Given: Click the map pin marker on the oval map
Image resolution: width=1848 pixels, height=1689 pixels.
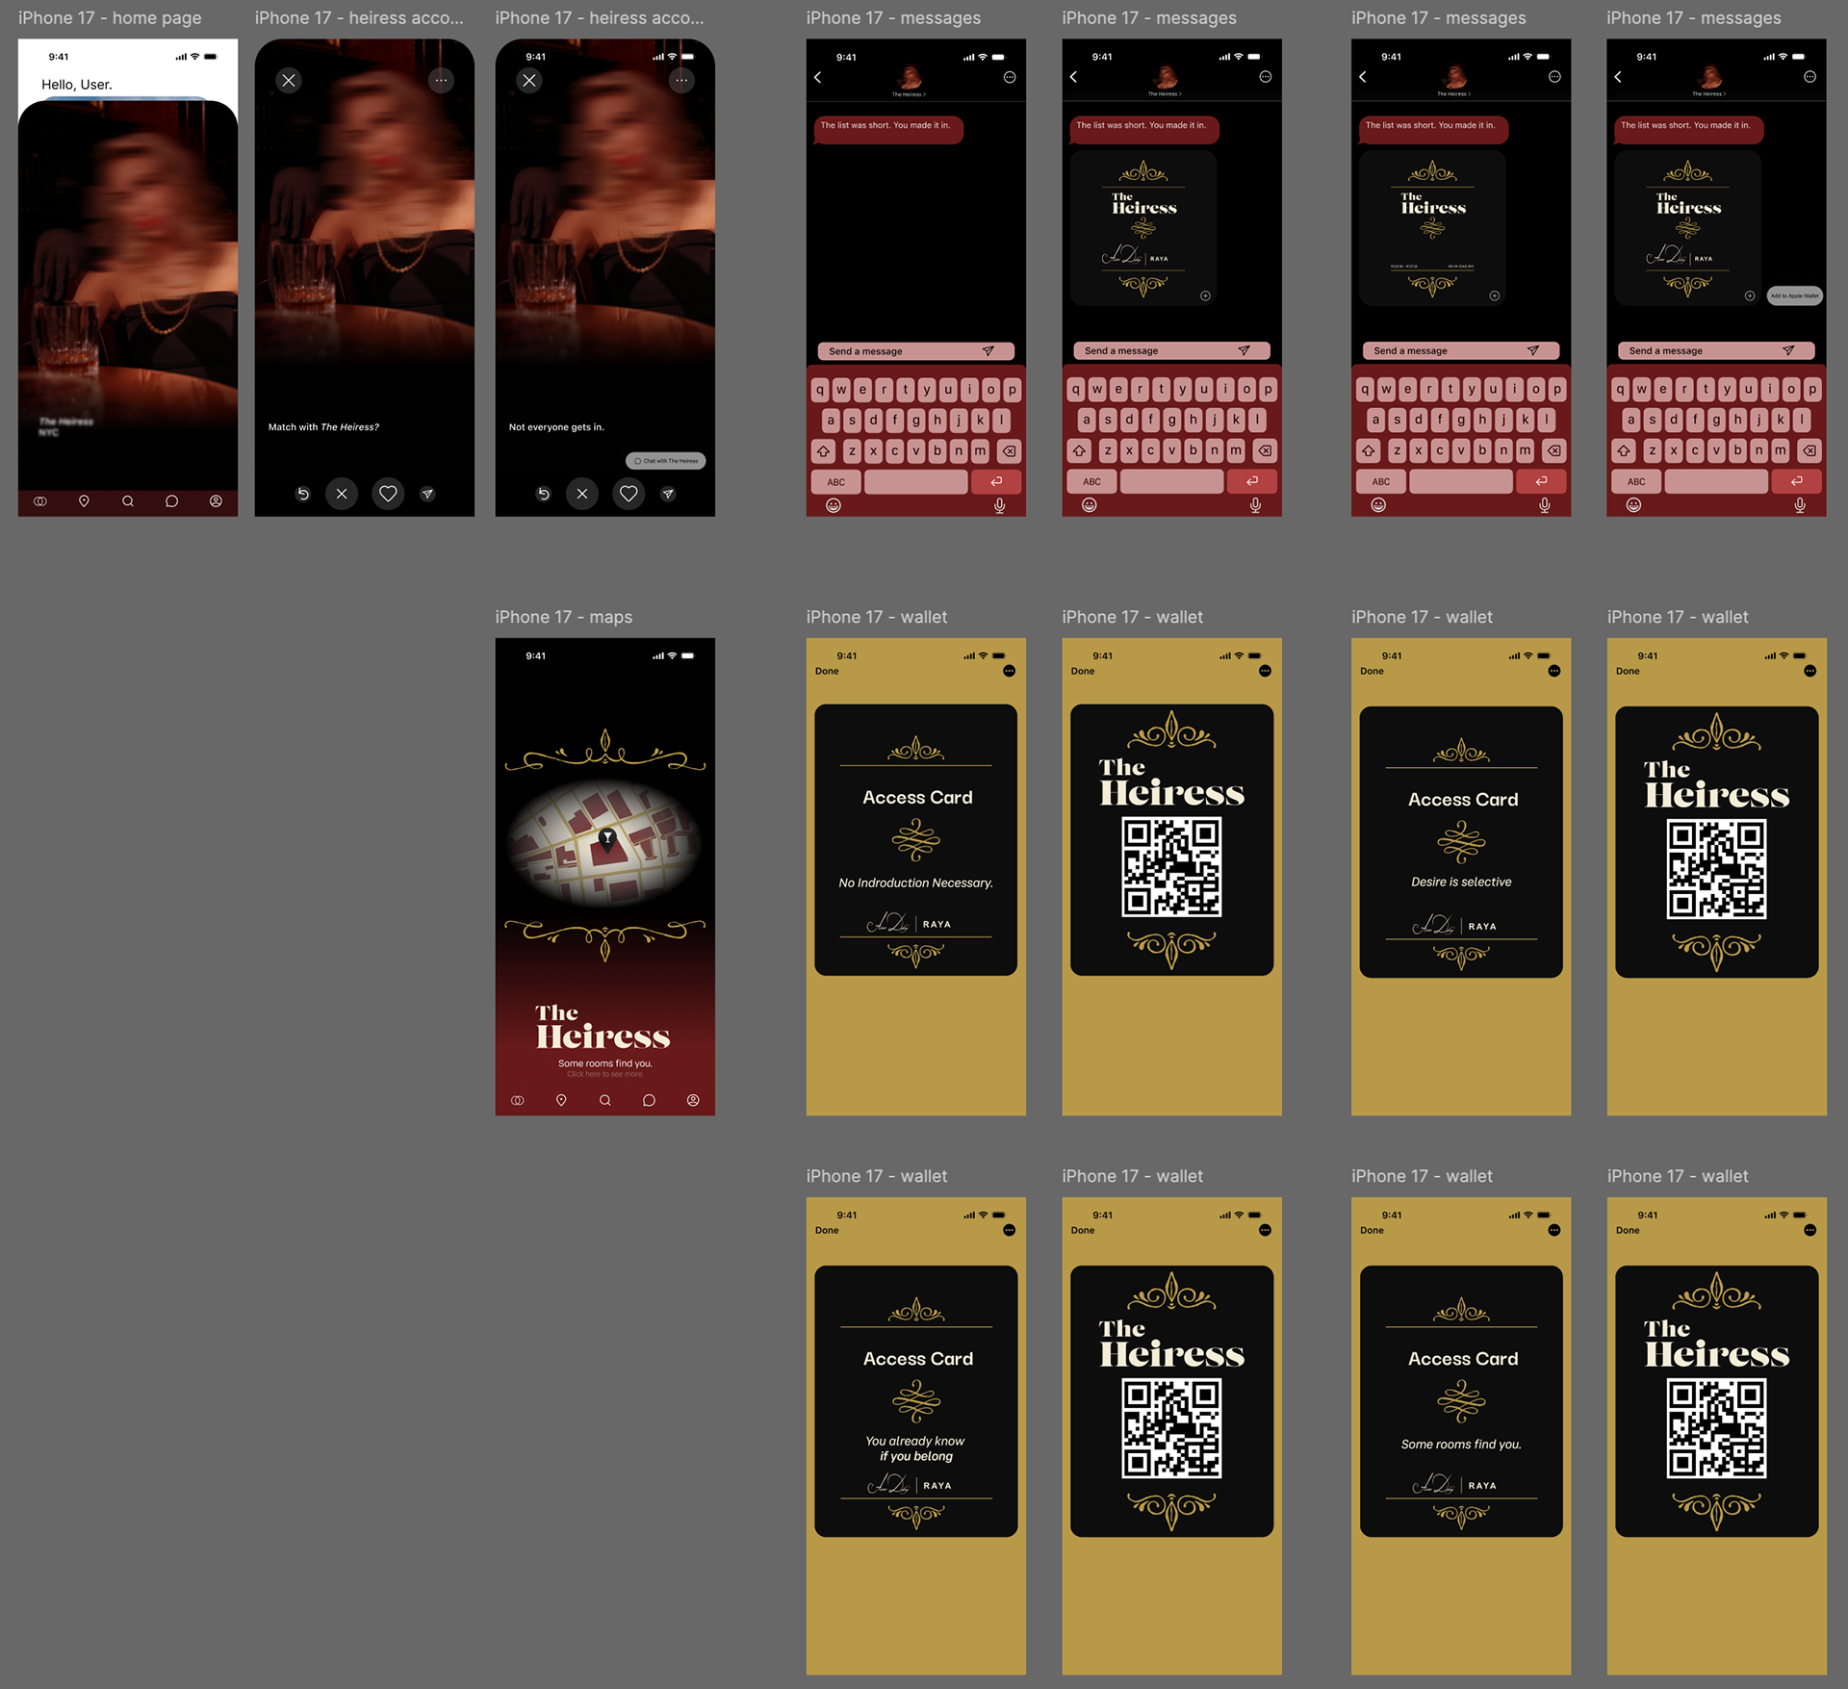Looking at the screenshot, I should click(607, 838).
